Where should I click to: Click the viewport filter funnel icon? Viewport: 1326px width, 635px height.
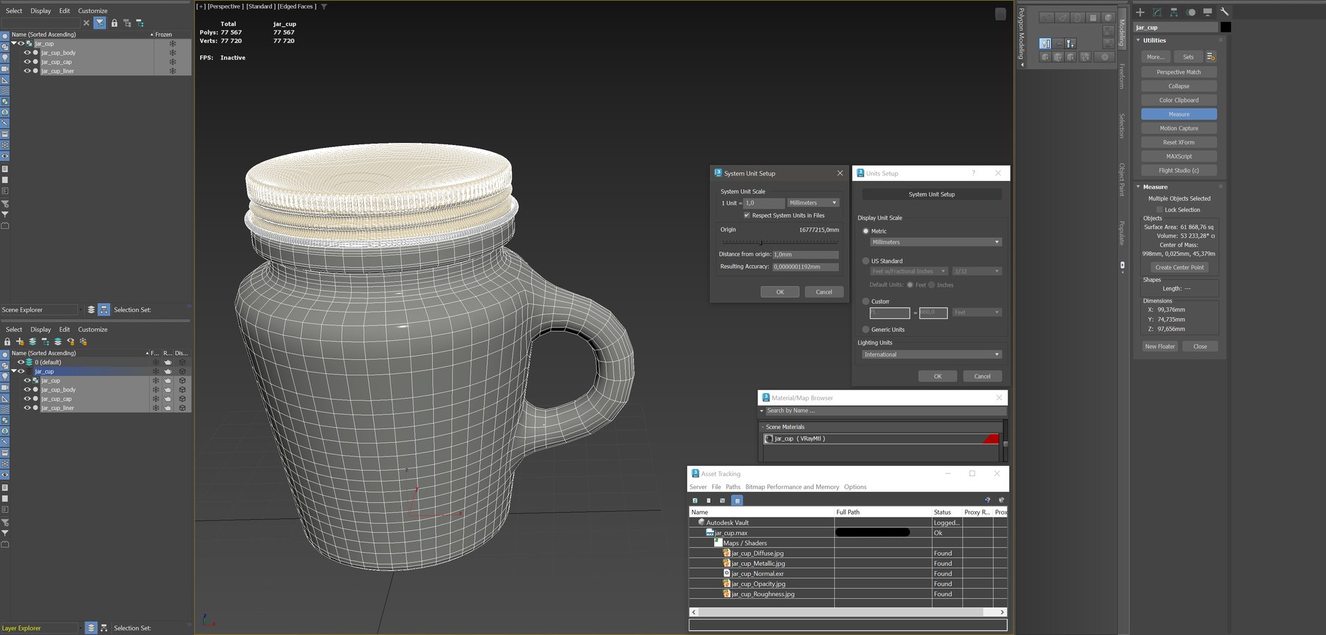point(324,6)
